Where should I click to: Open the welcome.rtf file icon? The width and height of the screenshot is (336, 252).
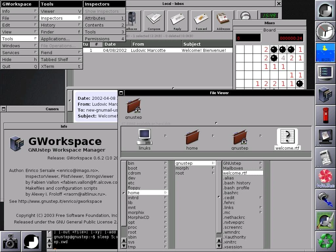(287, 137)
